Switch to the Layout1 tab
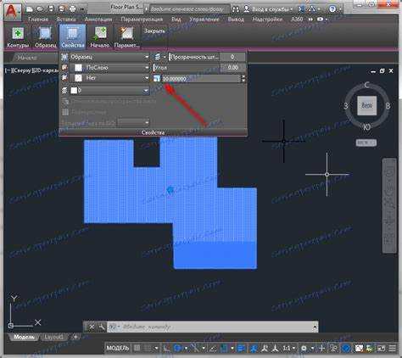 pos(53,337)
